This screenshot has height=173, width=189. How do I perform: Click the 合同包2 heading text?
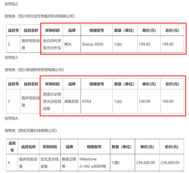click(x=12, y=4)
